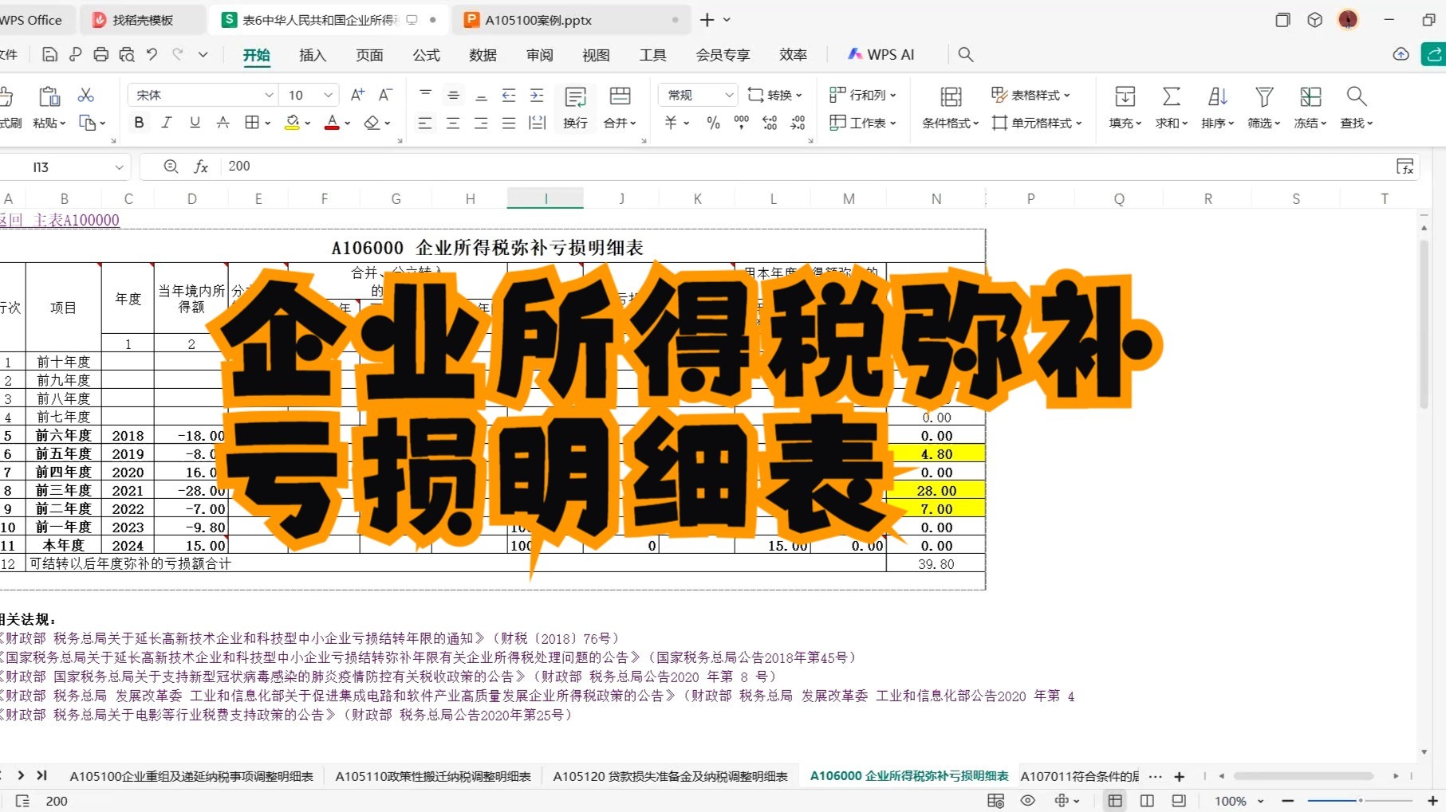
Task: Click inside the formula bar
Action: click(x=479, y=167)
